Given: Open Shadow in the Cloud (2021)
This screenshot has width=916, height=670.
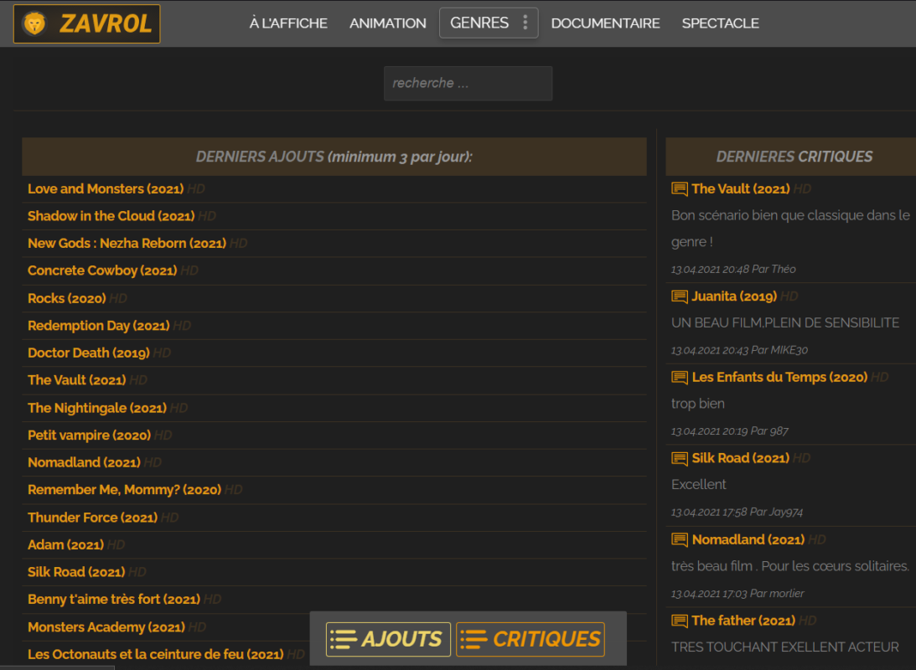Looking at the screenshot, I should click(111, 216).
